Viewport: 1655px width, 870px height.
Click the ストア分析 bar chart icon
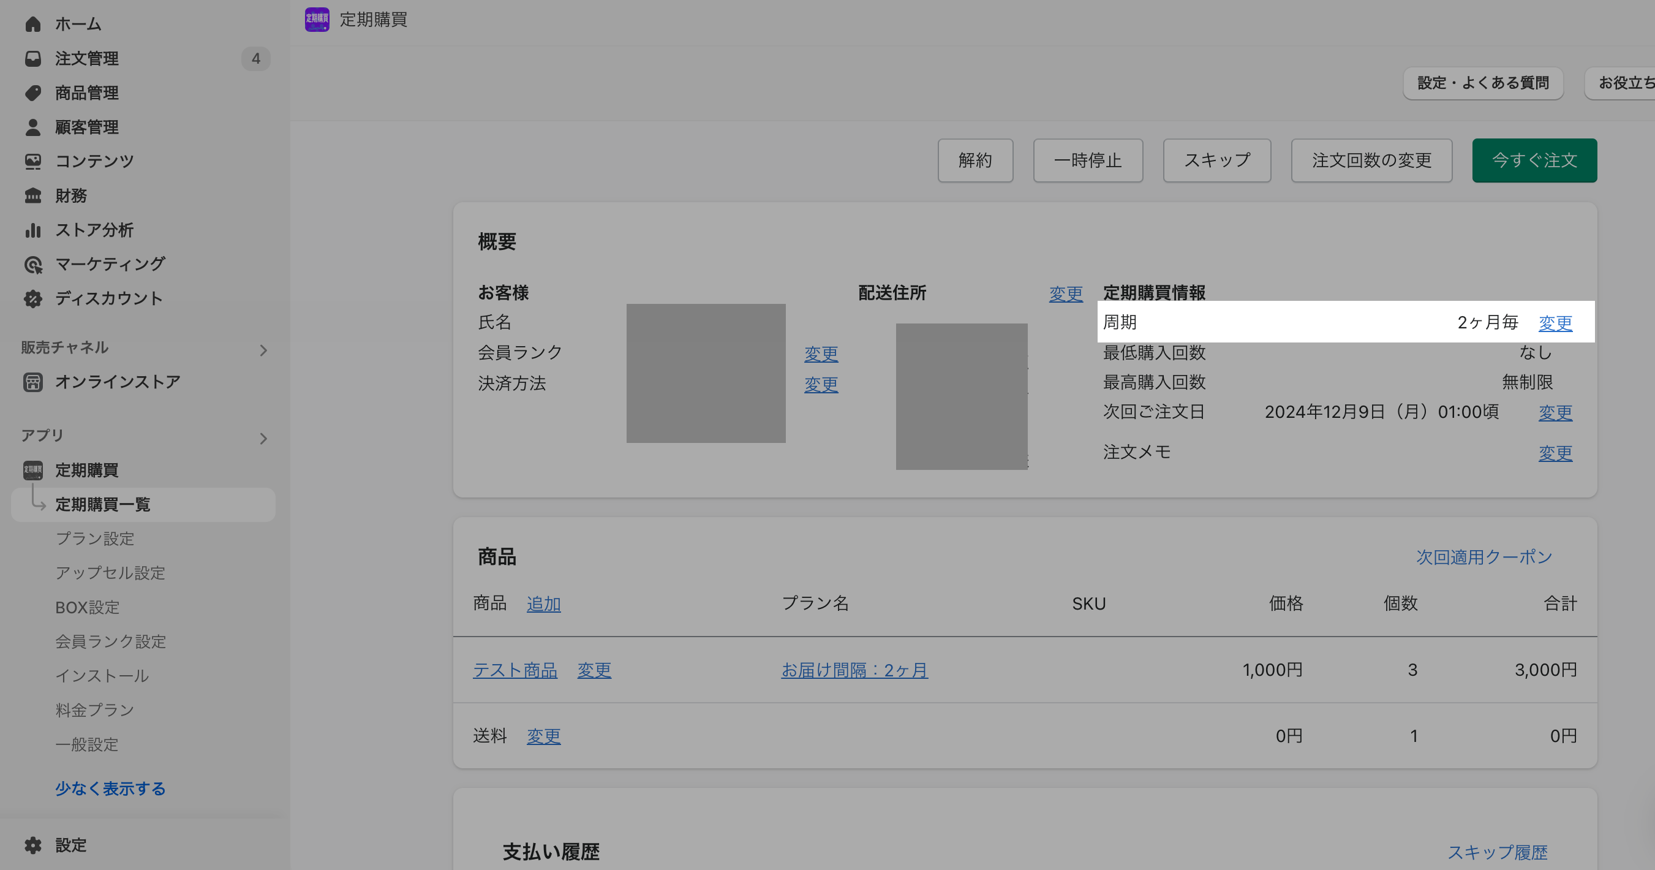tap(32, 230)
